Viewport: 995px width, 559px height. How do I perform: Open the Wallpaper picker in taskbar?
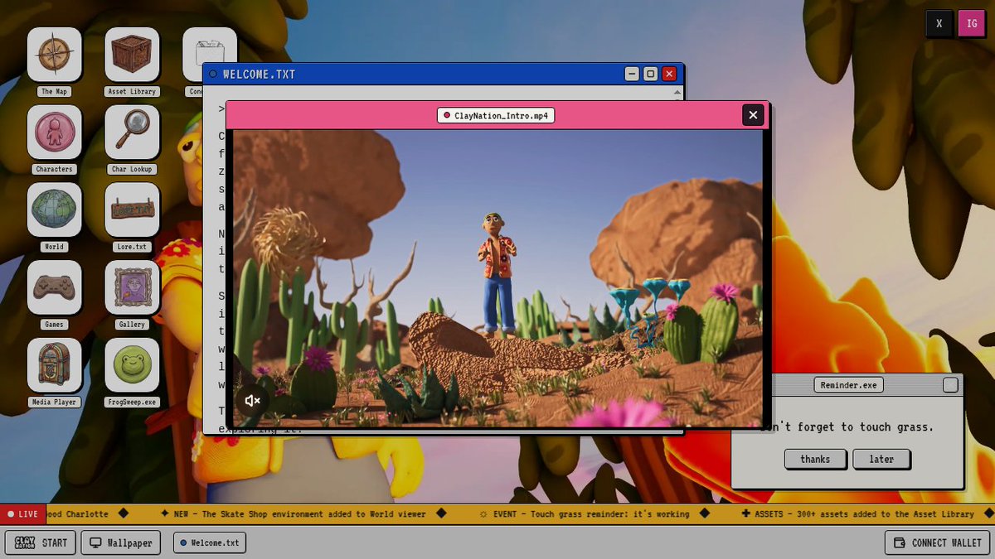(x=121, y=542)
